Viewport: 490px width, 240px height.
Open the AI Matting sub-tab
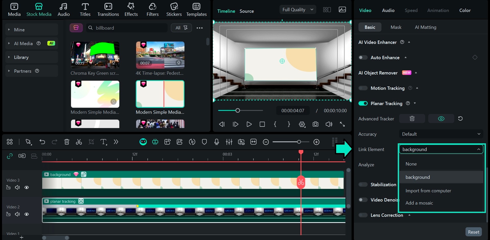[x=426, y=27]
